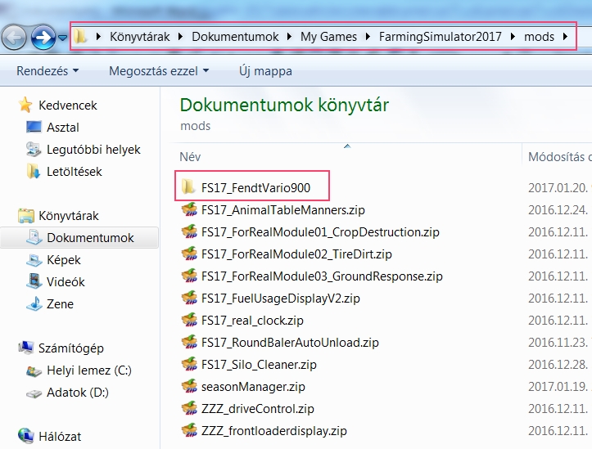Select seasonManager.zip archive icon

tap(189, 386)
